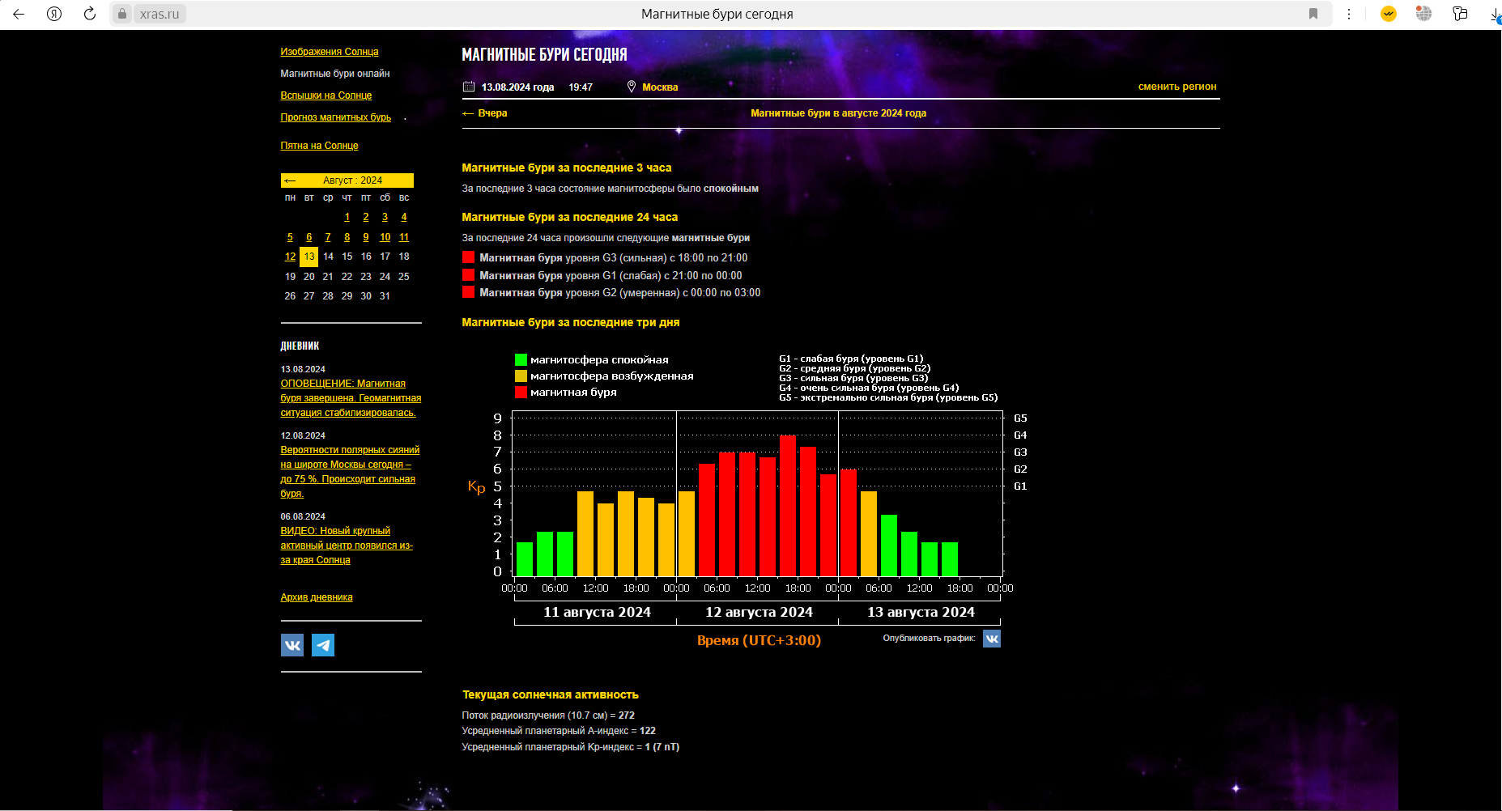
Task: Open 'сменить регион' to change region
Action: [x=1176, y=87]
